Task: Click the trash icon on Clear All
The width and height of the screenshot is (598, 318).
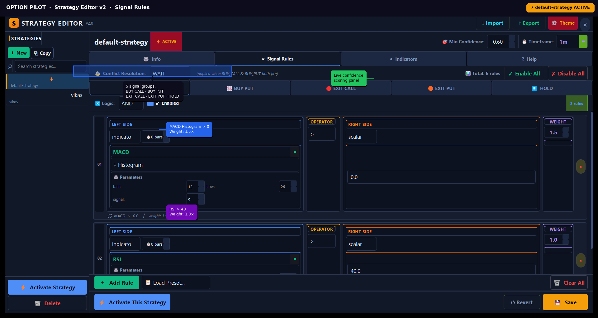Action: (557, 283)
